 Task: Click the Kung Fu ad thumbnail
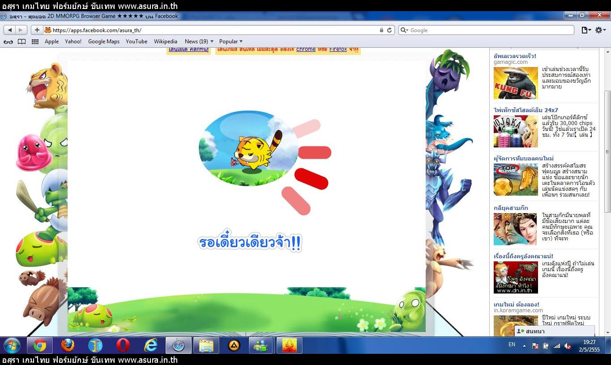[x=516, y=83]
